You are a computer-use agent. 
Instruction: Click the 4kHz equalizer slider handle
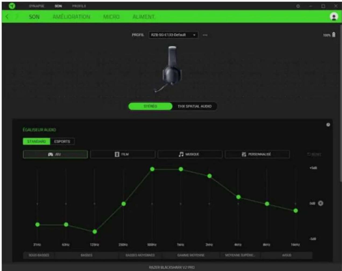click(238, 197)
